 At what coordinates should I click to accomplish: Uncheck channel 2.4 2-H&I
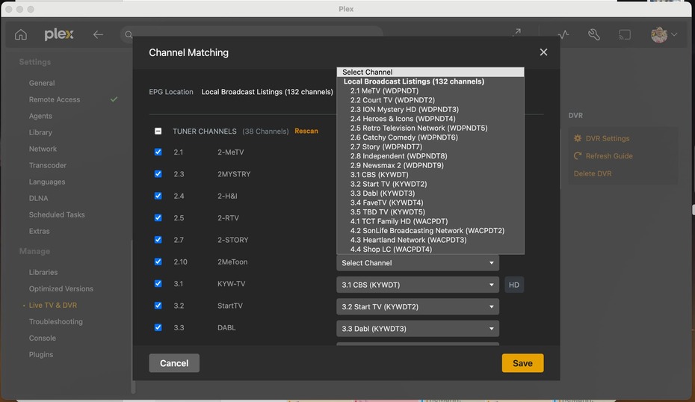pyautogui.click(x=158, y=196)
